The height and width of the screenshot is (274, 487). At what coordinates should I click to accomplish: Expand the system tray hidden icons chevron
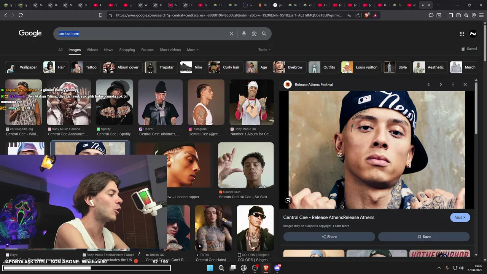(x=439, y=268)
